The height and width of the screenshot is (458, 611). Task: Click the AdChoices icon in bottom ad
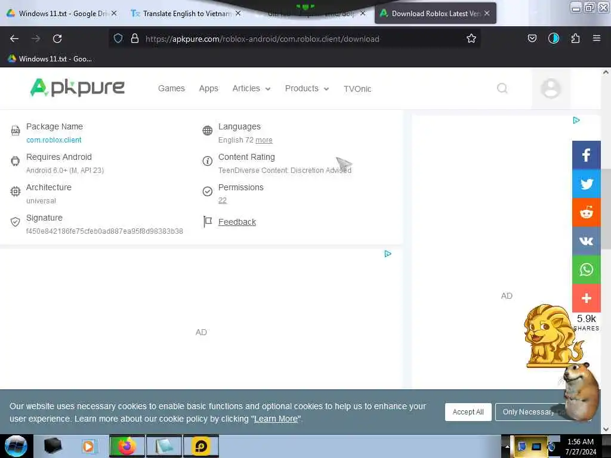click(388, 254)
